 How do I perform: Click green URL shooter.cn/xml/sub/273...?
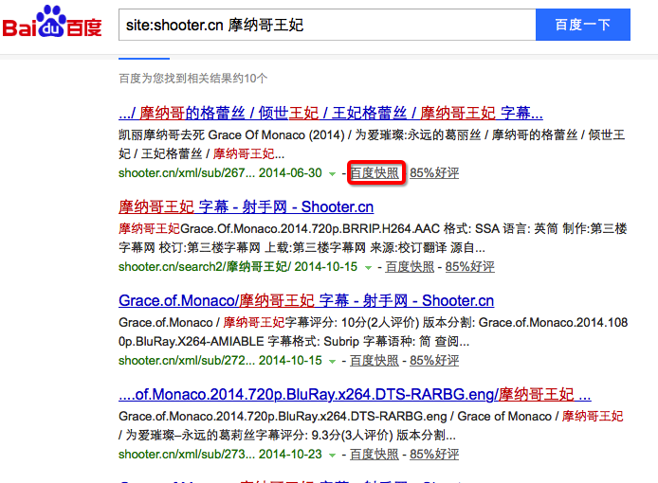coord(187,454)
